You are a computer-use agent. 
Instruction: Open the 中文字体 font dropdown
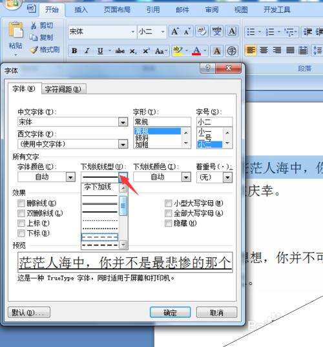pos(123,122)
